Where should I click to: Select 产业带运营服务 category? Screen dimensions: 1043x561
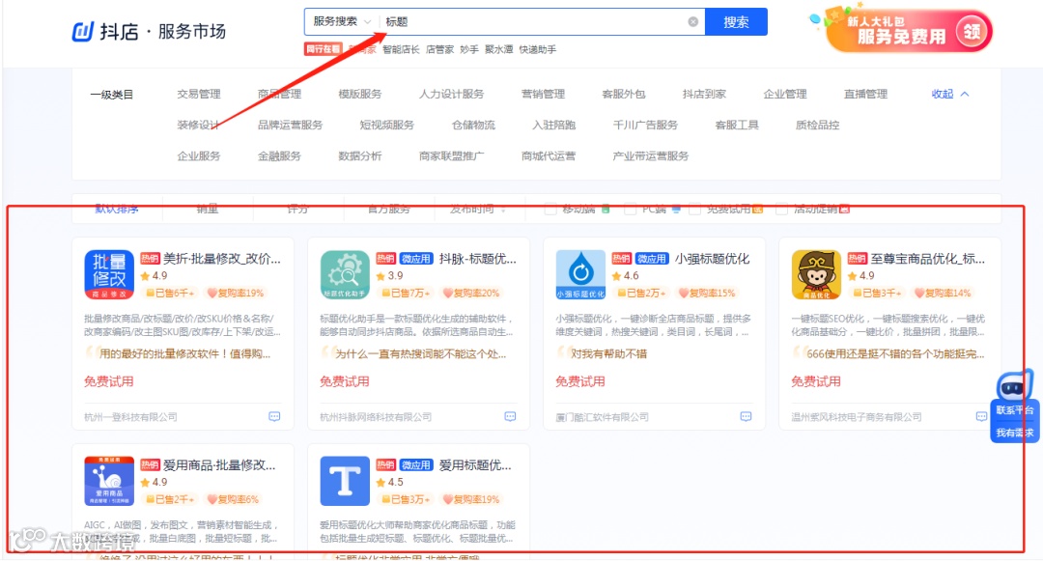(x=651, y=156)
